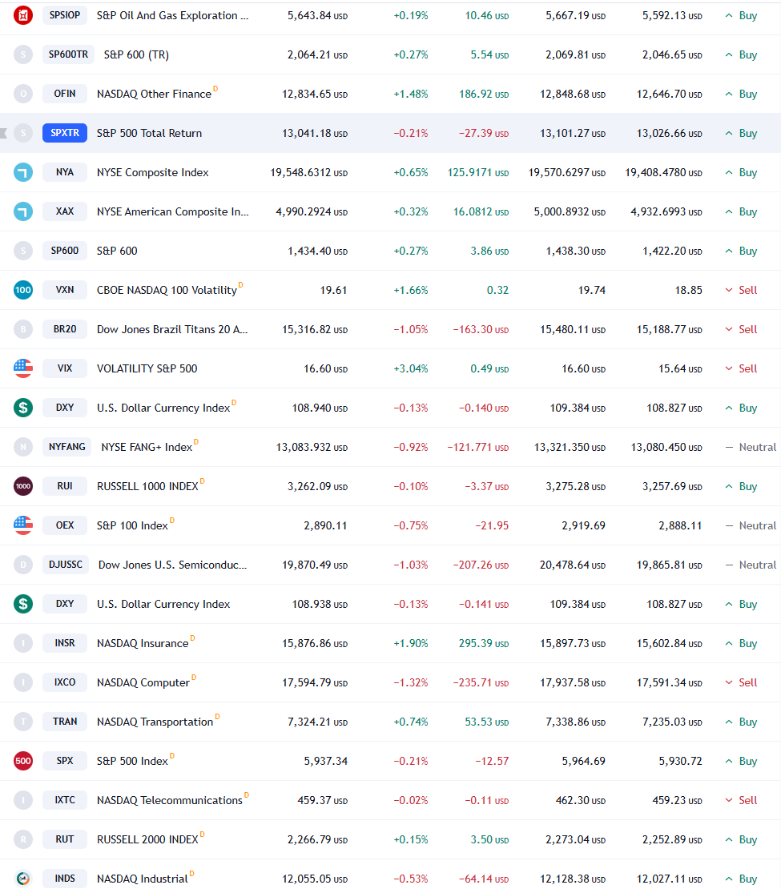Click the RUT gray placeholder icon
The height and width of the screenshot is (889, 781).
coord(23,839)
